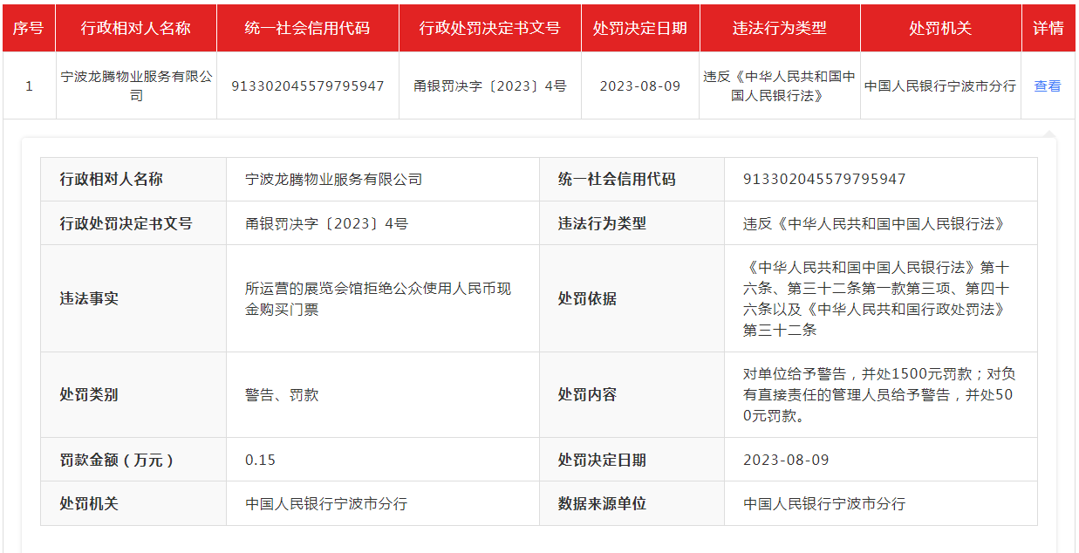Select date 2023-08-09 in the detail panel
The height and width of the screenshot is (553, 1079).
coord(786,460)
